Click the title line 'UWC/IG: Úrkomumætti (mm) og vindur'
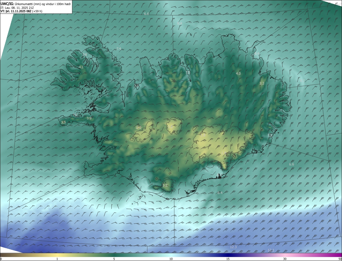 click(36, 4)
